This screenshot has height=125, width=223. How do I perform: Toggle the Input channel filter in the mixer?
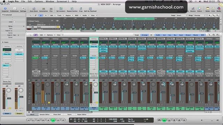click(x=181, y=35)
